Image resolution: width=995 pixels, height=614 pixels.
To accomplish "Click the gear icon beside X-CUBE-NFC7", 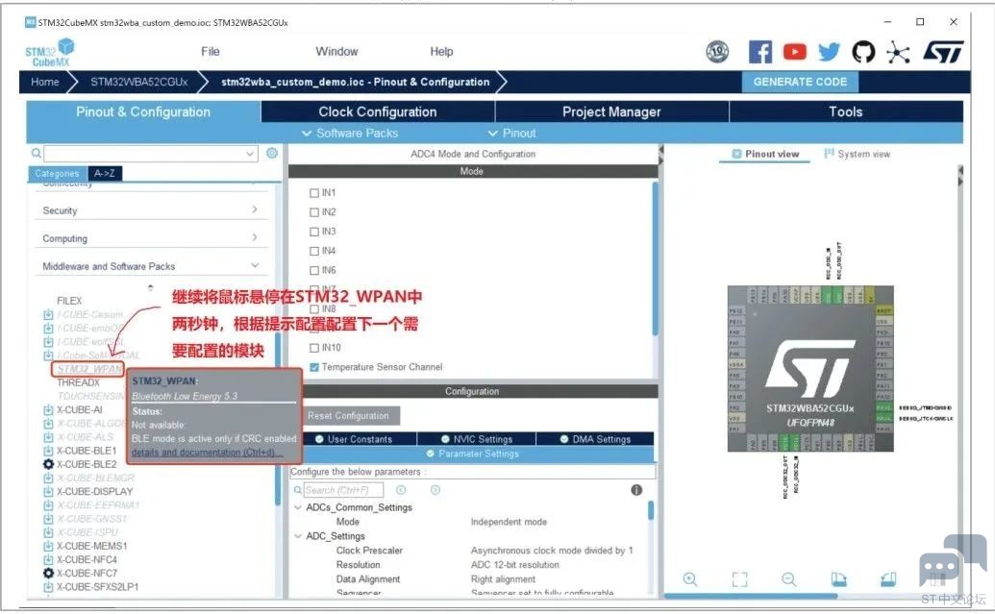I will coord(48,573).
